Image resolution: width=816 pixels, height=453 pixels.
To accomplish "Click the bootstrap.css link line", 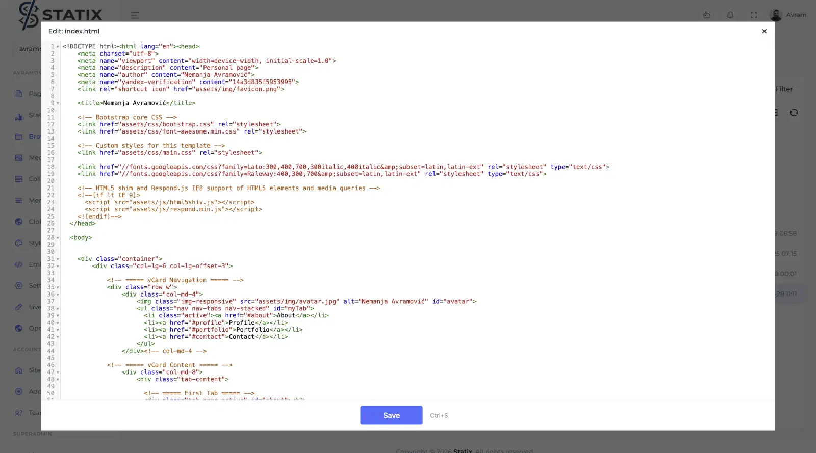I will (179, 124).
